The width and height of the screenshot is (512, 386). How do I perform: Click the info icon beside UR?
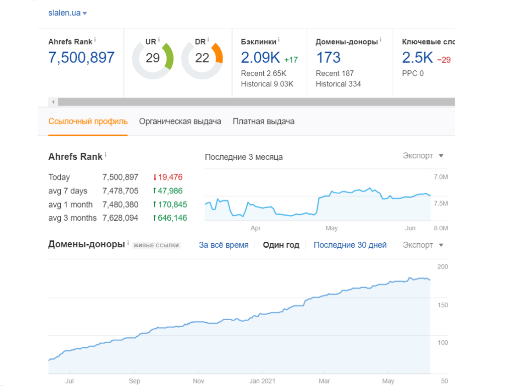159,40
